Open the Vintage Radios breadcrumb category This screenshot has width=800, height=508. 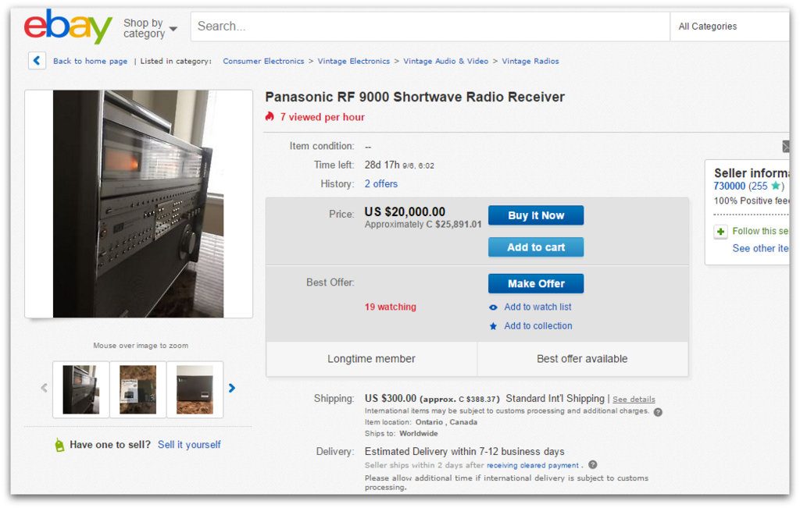tap(530, 61)
